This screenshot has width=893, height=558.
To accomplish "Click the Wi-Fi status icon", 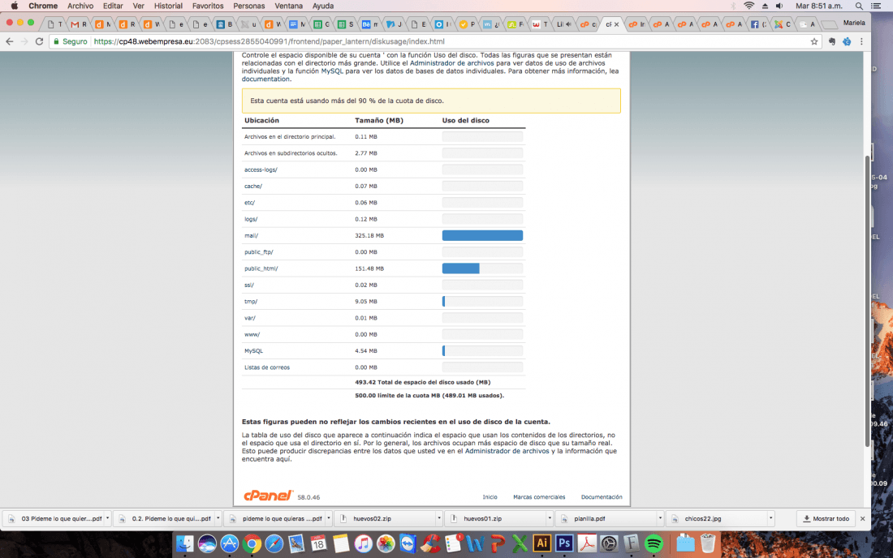I will pos(749,6).
